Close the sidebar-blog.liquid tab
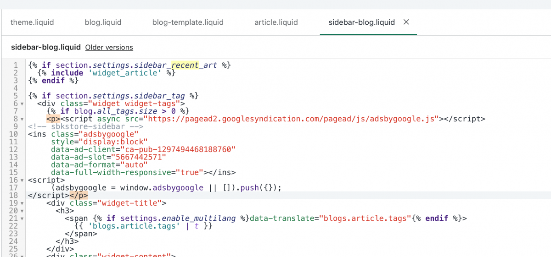Screen dimensions: 551x257 [x=406, y=22]
